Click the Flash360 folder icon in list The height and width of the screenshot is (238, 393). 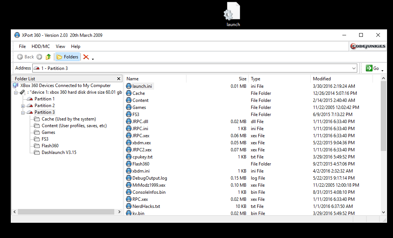[x=128, y=164]
